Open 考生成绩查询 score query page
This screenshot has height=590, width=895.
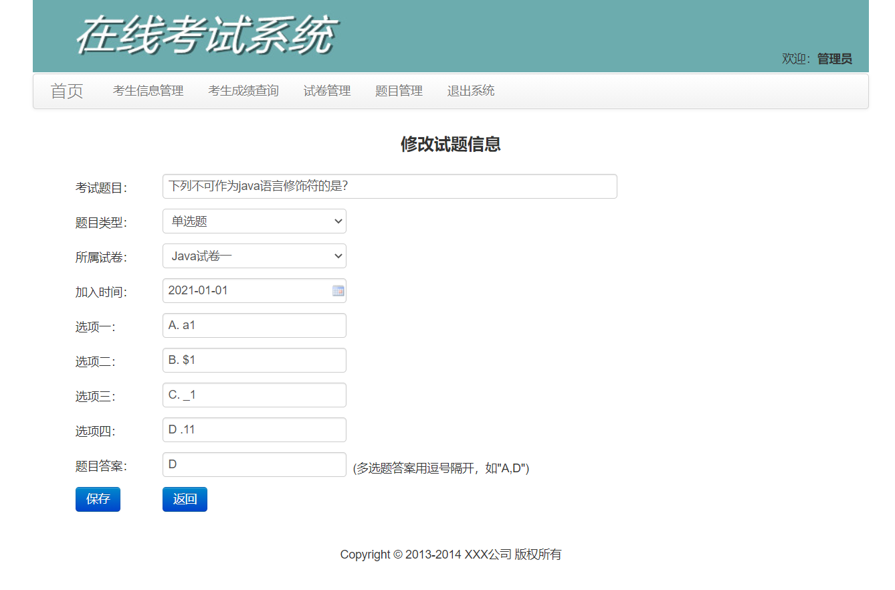(x=243, y=91)
